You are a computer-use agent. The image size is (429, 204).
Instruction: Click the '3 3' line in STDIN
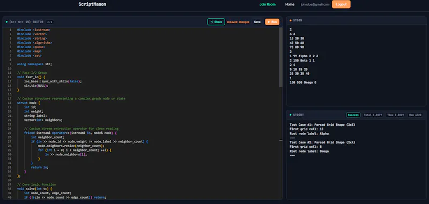click(x=292, y=34)
